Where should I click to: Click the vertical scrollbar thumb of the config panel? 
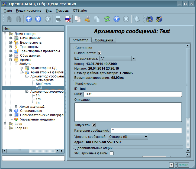[188, 83]
